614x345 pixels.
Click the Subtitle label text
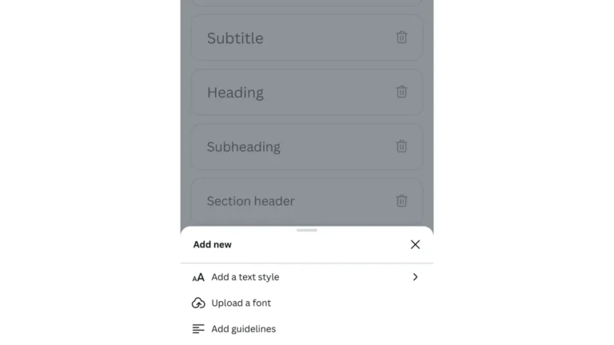coord(235,38)
